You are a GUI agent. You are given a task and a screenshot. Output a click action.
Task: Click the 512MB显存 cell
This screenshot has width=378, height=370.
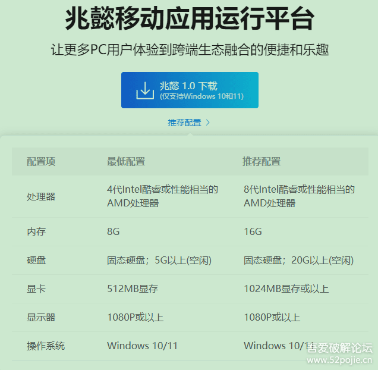coord(133,289)
